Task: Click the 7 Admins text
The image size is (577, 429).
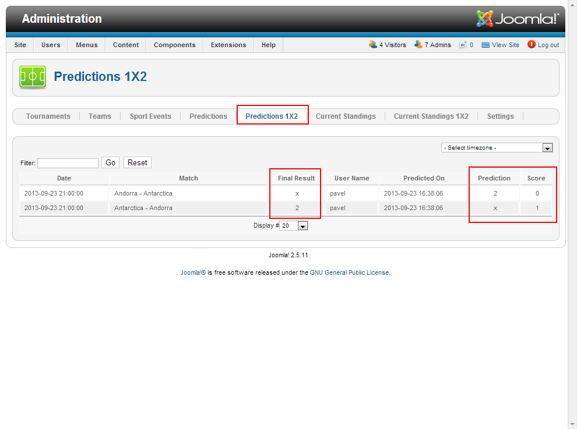Action: 438,45
